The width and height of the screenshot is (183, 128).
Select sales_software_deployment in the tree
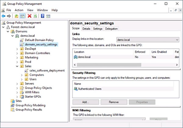47,70
